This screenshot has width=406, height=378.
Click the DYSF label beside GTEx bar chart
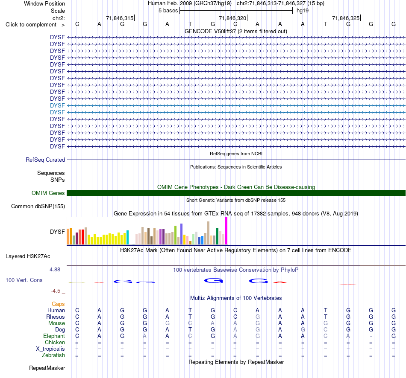[x=57, y=232]
